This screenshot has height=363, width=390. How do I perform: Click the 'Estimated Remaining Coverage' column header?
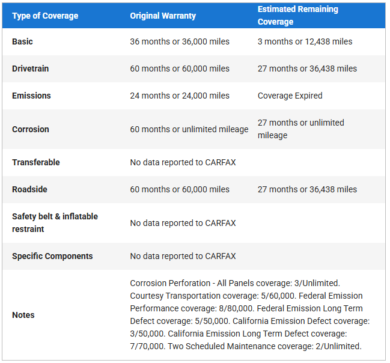tap(298, 16)
